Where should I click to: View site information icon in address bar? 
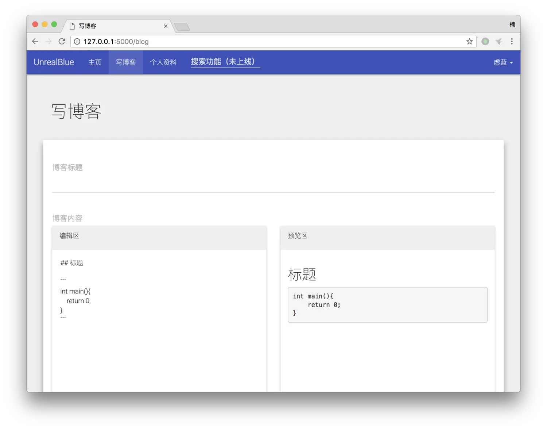(77, 42)
